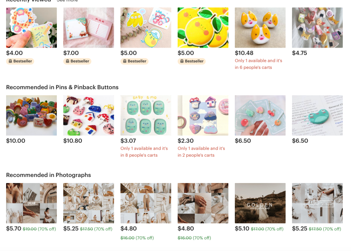The height and width of the screenshot is (251, 351).
Task: Click the $3.07 price for BMO pins
Action: [x=128, y=141]
